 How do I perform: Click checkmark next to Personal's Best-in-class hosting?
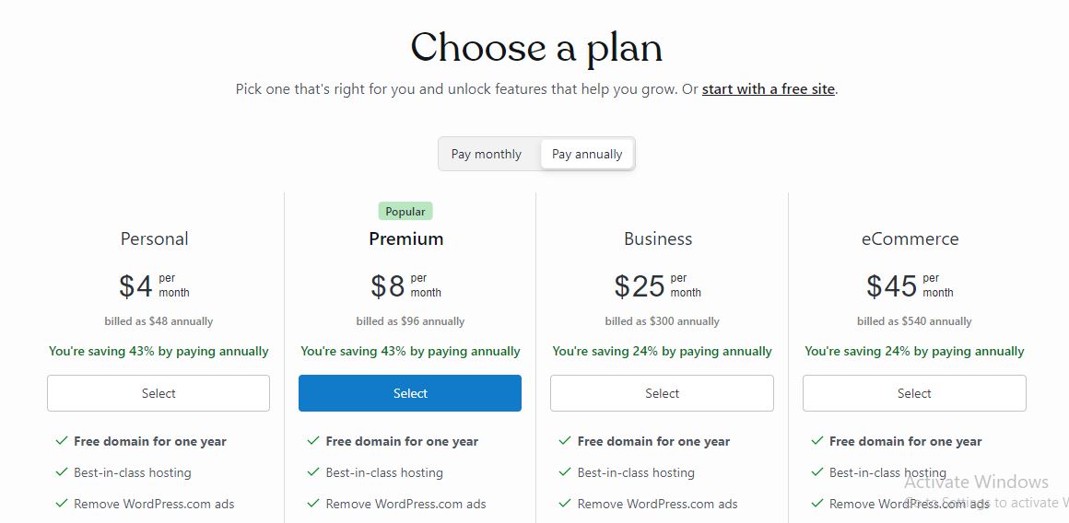(x=62, y=472)
